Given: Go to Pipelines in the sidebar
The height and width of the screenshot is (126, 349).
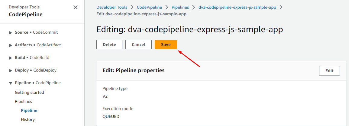Looking at the screenshot, I should [23, 101].
